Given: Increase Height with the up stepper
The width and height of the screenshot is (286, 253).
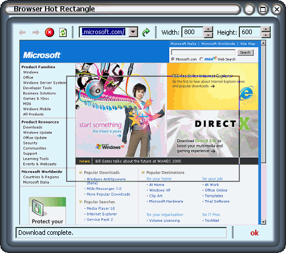Looking at the screenshot, I should pos(266,29).
